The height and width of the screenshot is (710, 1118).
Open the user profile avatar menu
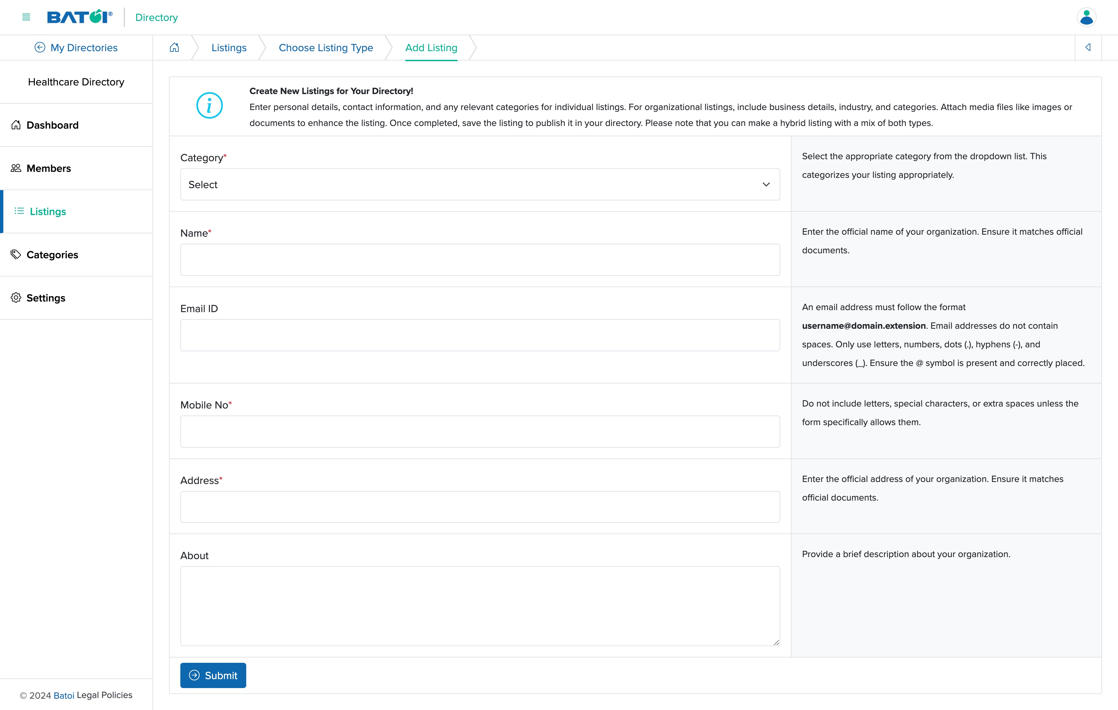(x=1086, y=17)
